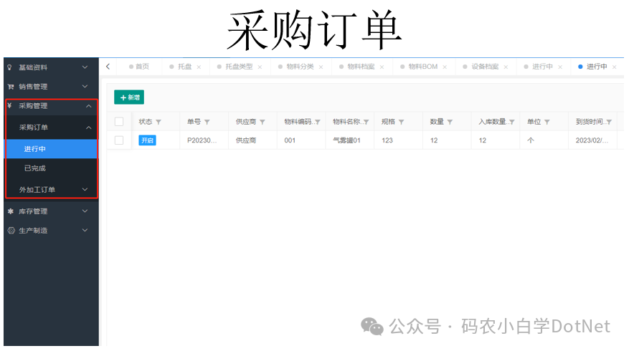Collapse the 采购订单 submenu chevron
The image size is (629, 351).
pyautogui.click(x=89, y=128)
